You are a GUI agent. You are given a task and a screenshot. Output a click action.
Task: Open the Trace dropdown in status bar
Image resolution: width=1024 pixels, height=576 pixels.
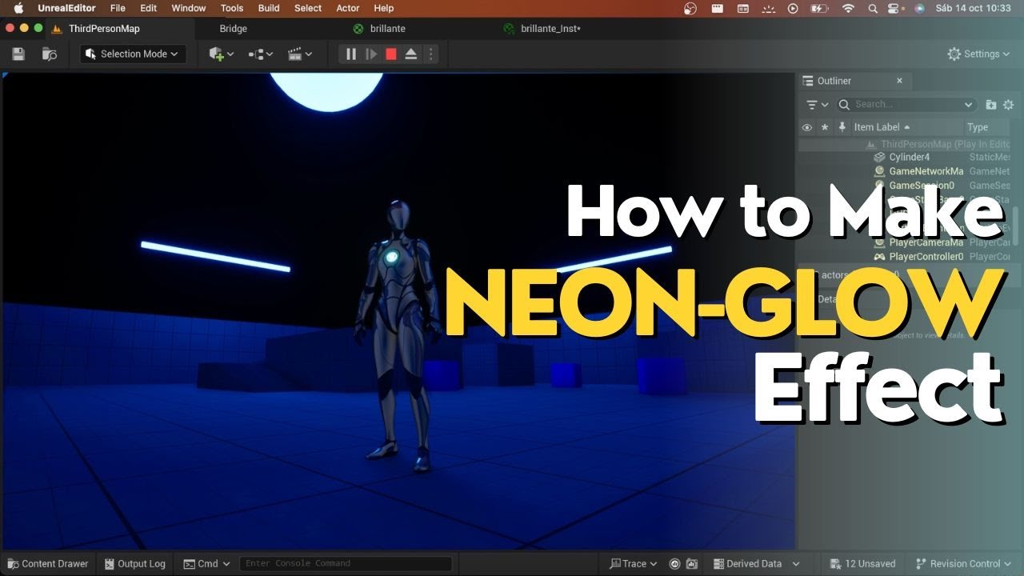634,564
